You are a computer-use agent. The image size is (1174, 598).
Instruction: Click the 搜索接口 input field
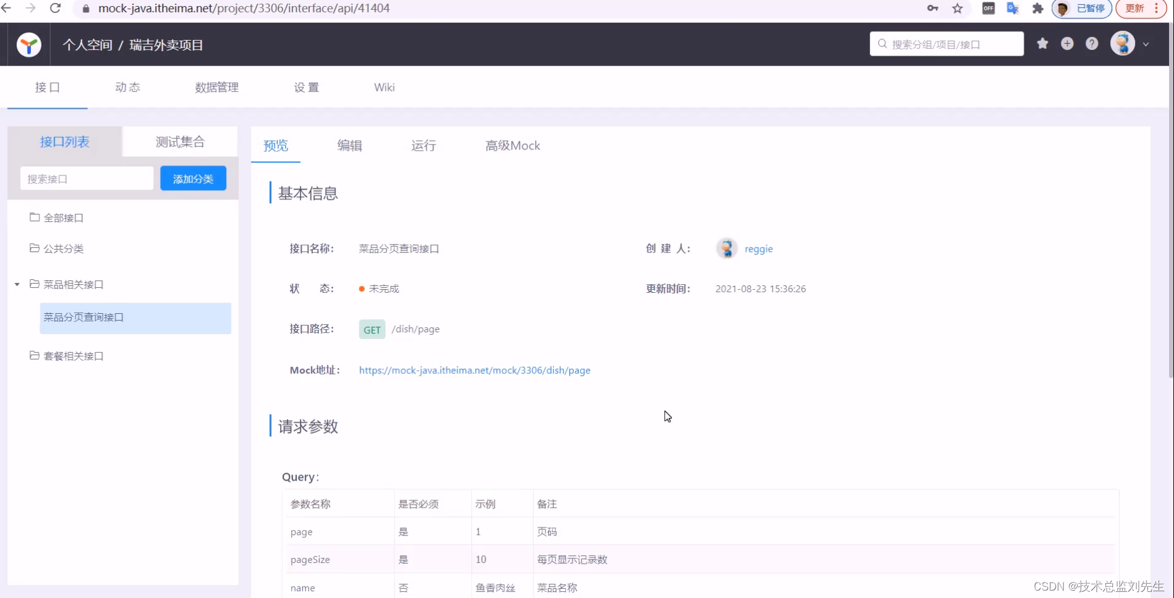point(87,179)
